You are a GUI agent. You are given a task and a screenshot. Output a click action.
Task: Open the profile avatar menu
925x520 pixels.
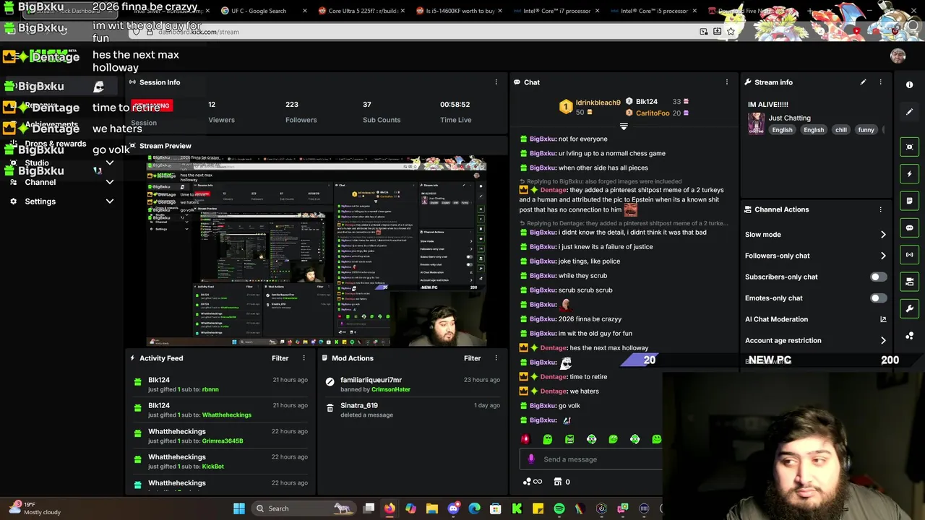(x=898, y=56)
